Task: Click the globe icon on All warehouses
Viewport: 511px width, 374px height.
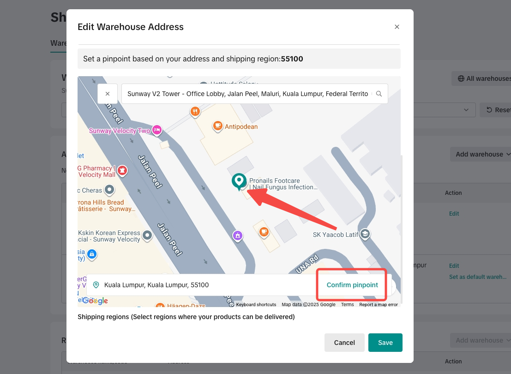Action: pyautogui.click(x=461, y=78)
